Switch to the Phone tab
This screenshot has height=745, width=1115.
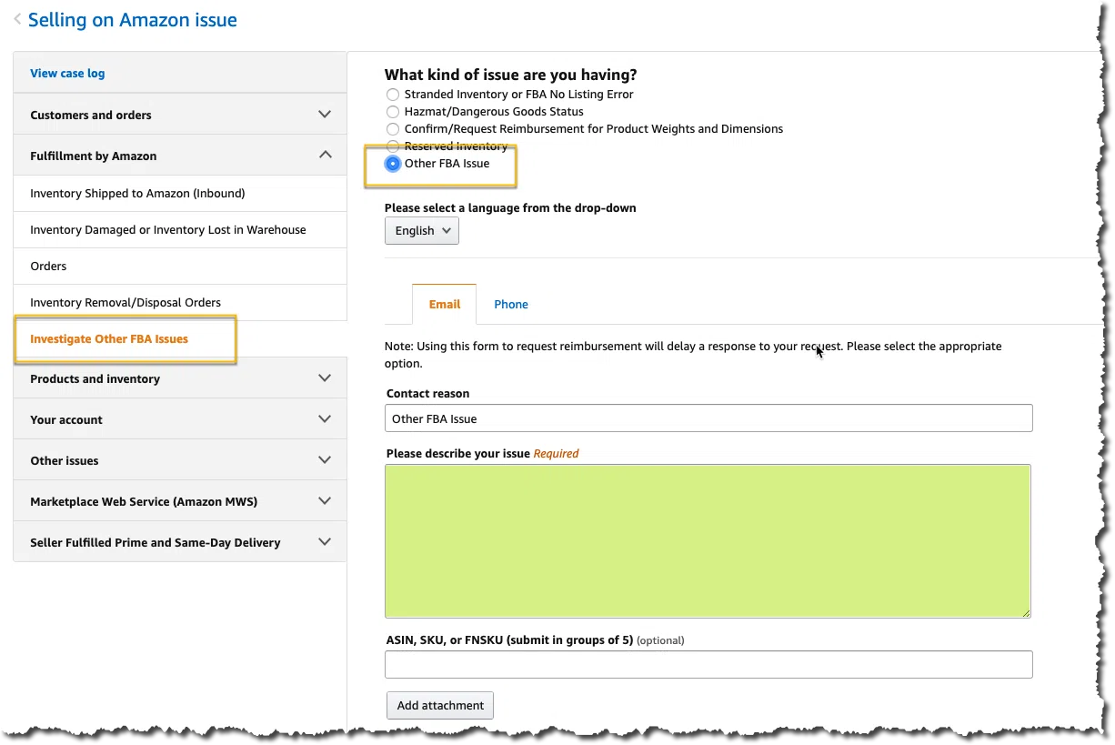[x=511, y=304]
